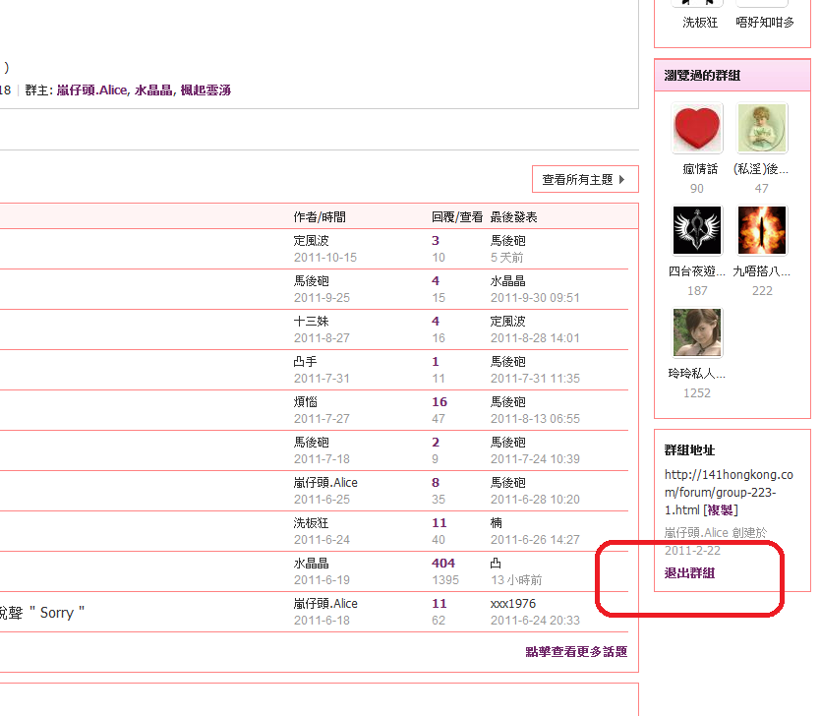Click last poster 楠 in the list

[x=497, y=523]
